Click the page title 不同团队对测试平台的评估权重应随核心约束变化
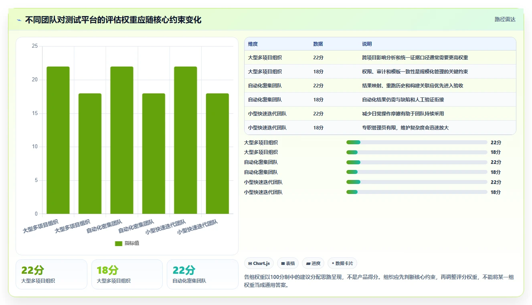 pos(113,20)
